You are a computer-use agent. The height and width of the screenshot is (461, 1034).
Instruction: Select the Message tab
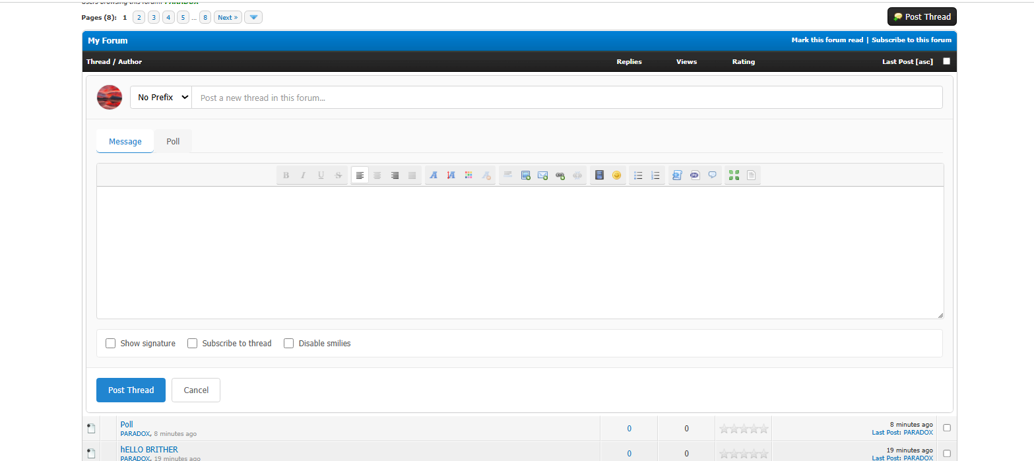[125, 142]
